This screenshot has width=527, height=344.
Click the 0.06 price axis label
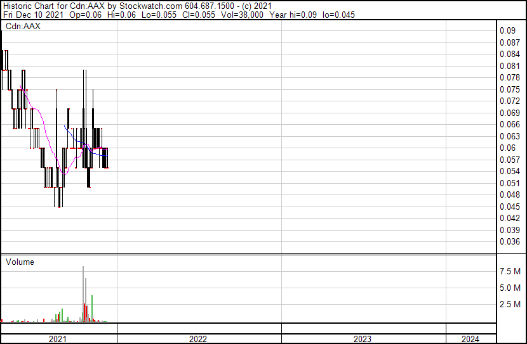pos(507,148)
